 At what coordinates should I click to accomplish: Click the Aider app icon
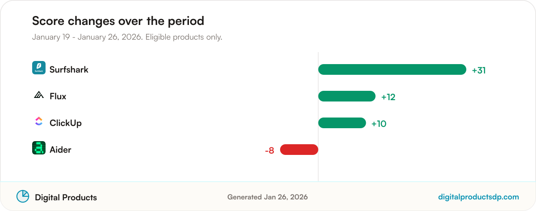click(39, 148)
